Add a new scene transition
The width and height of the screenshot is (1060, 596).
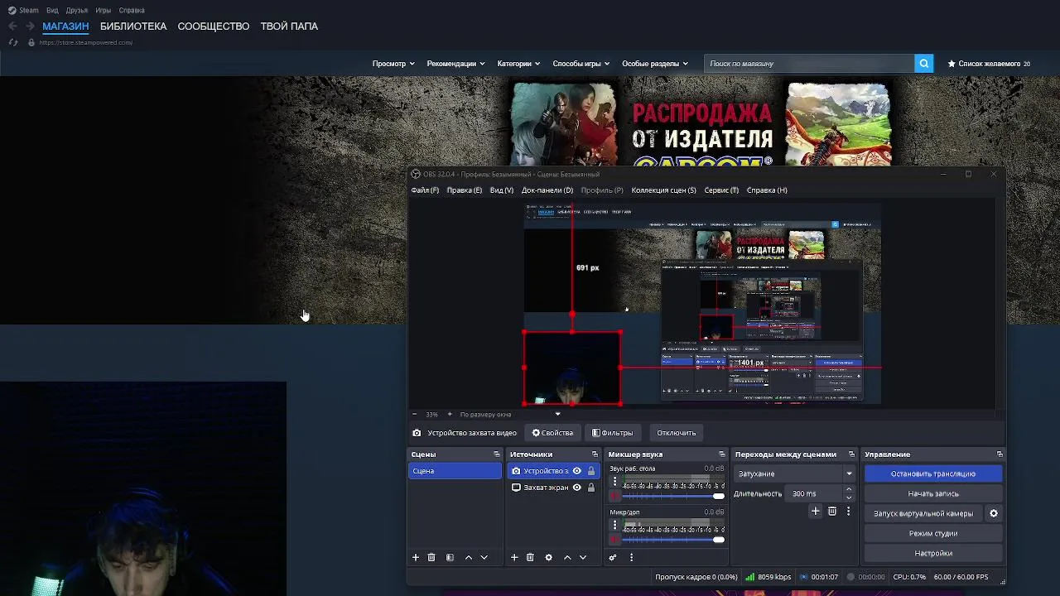[x=816, y=512]
